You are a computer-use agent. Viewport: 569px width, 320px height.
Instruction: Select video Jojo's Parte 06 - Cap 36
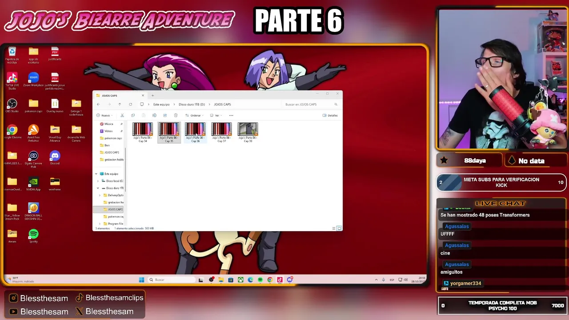point(195,132)
